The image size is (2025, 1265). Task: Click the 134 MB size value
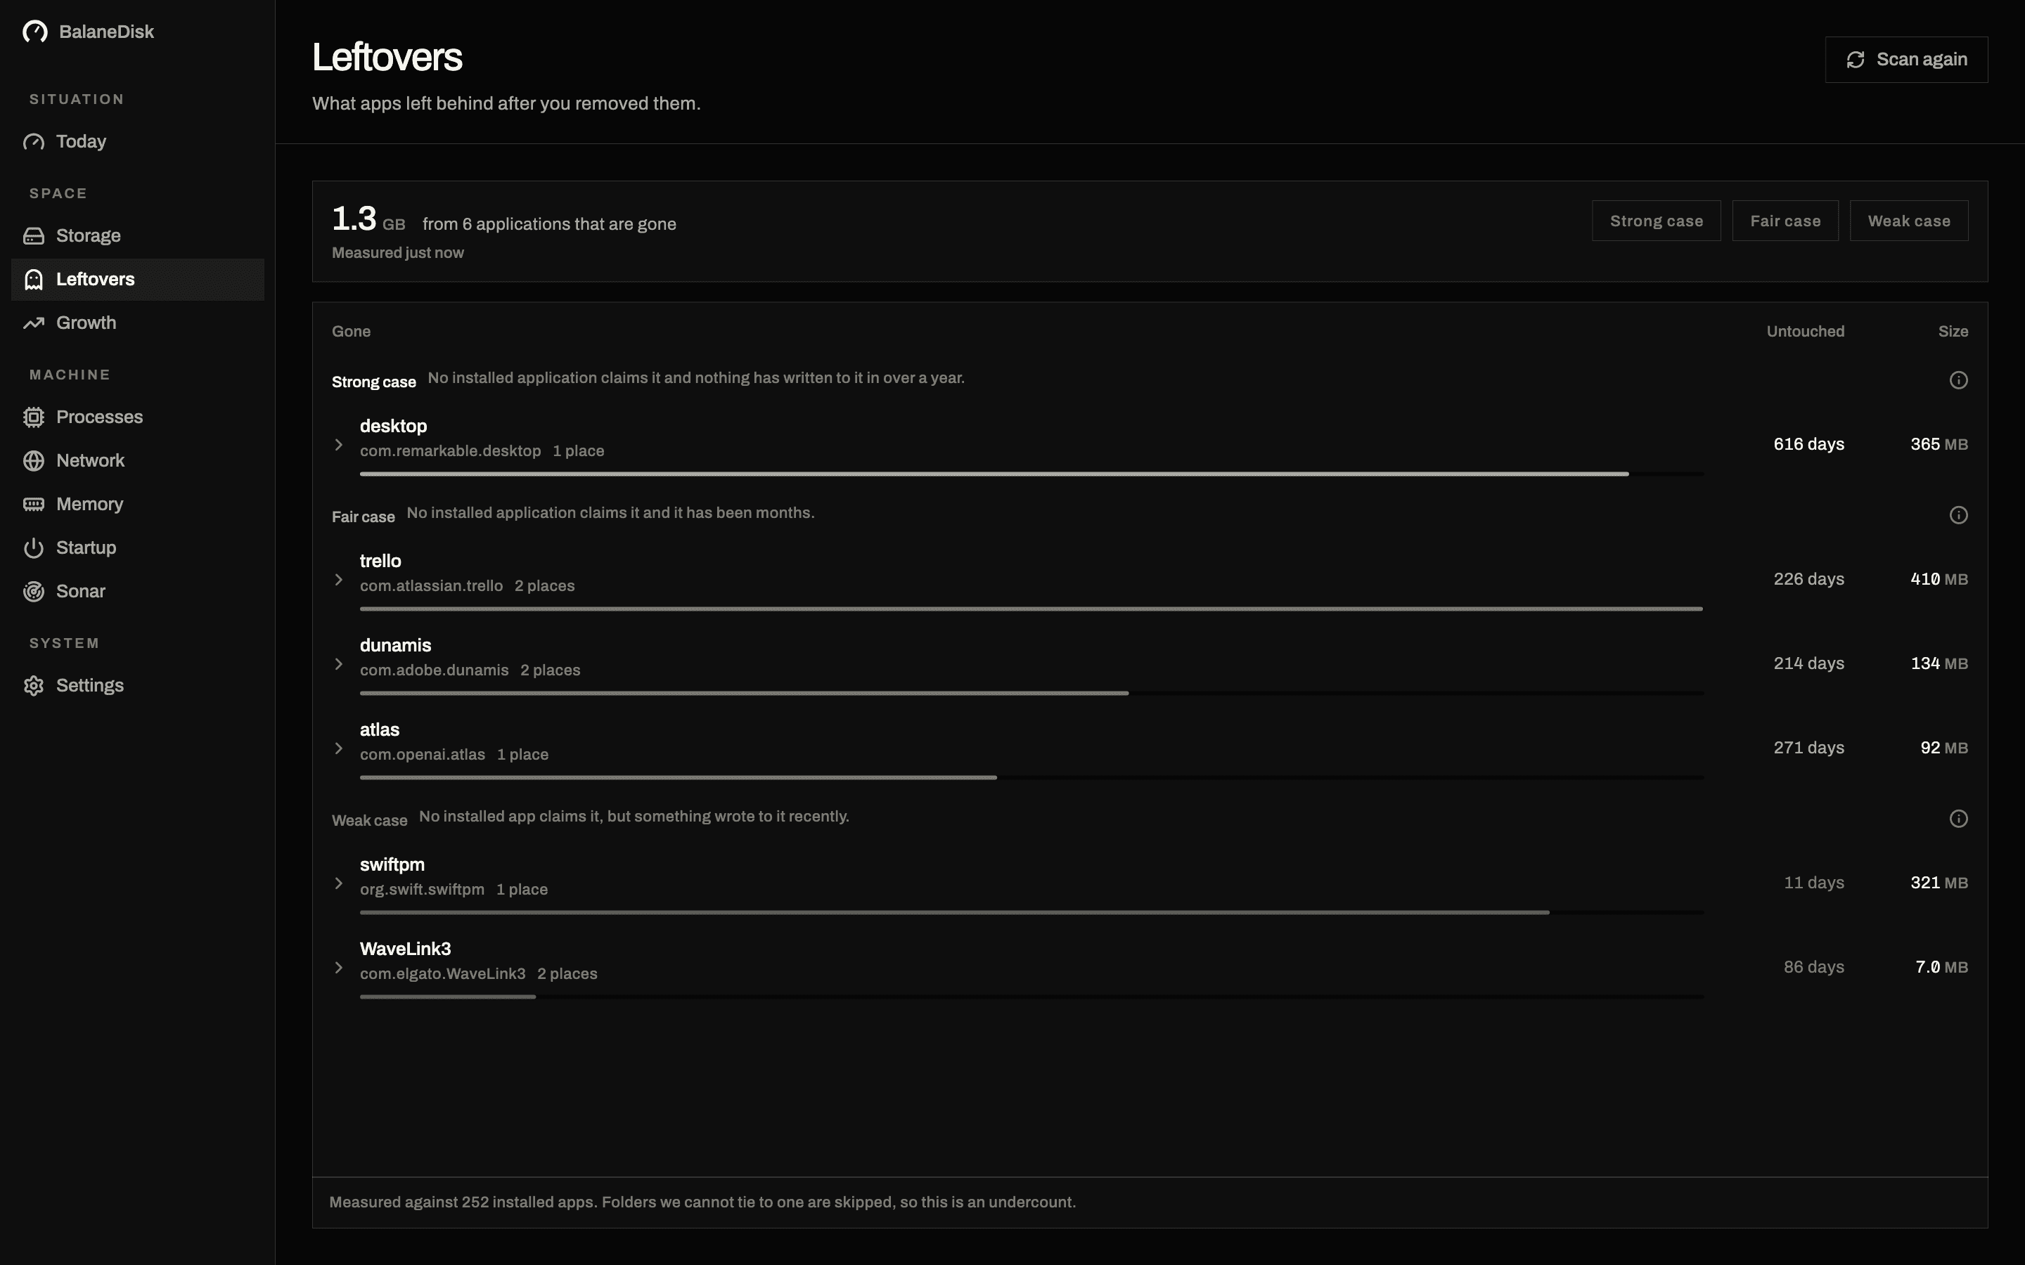(x=1939, y=663)
